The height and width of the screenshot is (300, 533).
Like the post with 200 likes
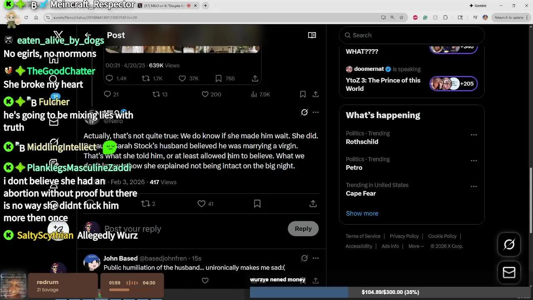click(x=205, y=95)
